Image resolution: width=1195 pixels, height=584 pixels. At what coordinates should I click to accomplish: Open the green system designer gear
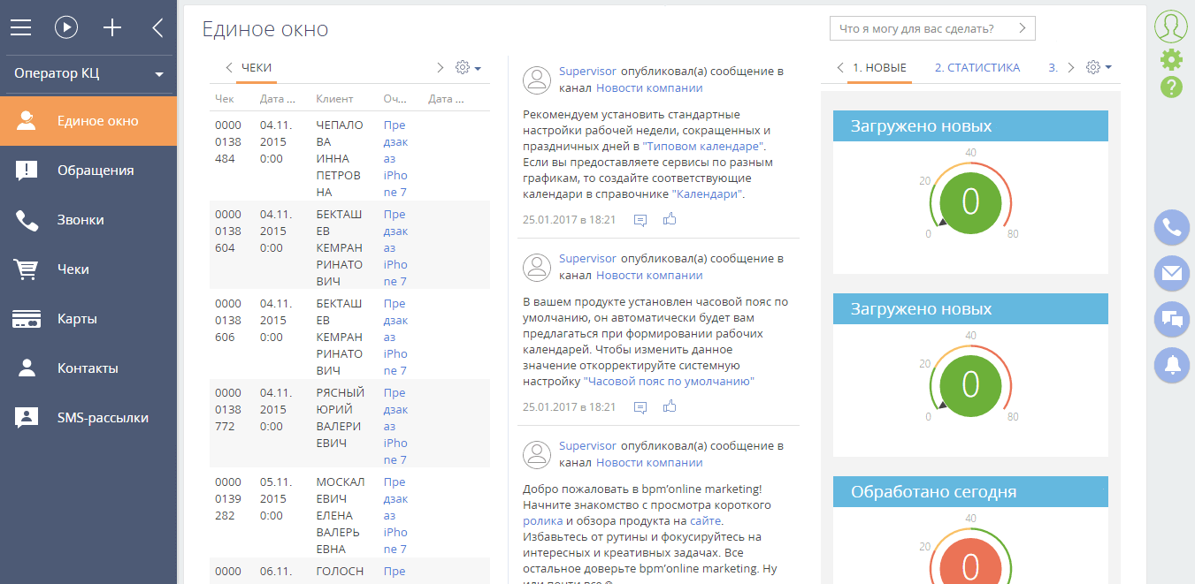1171,59
